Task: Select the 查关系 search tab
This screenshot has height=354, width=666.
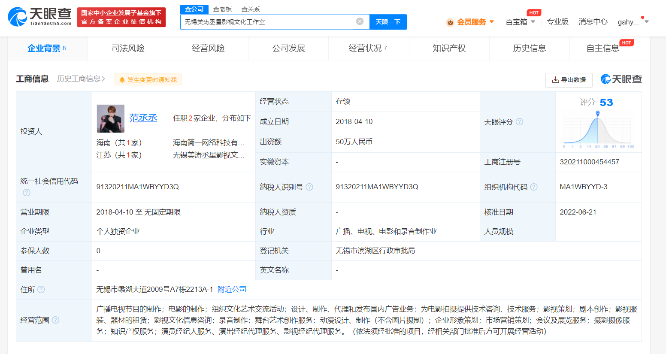Action: click(x=251, y=9)
